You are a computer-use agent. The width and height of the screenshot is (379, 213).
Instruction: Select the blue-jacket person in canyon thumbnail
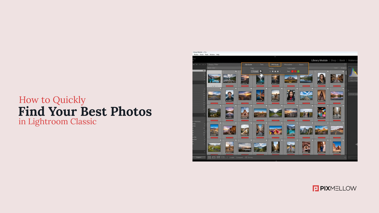pyautogui.click(x=321, y=147)
